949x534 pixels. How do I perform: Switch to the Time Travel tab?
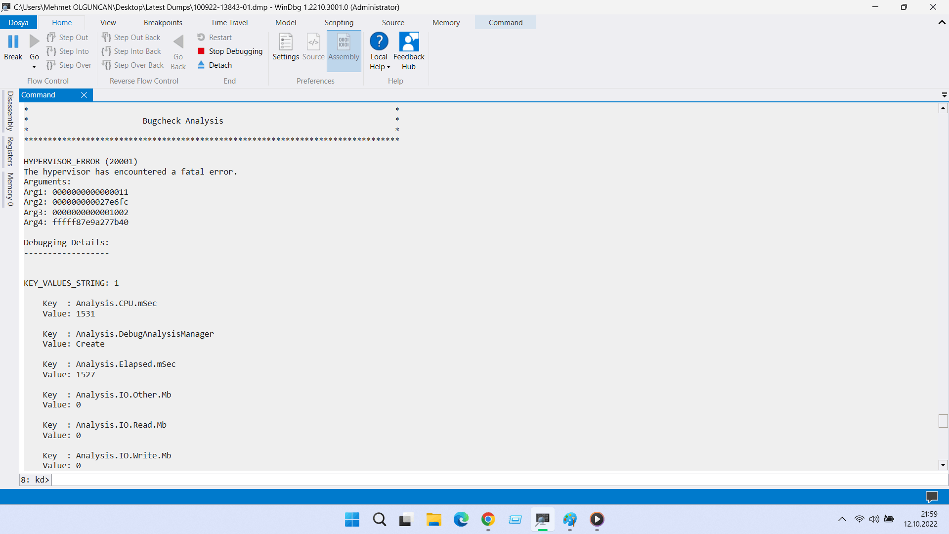tap(229, 23)
